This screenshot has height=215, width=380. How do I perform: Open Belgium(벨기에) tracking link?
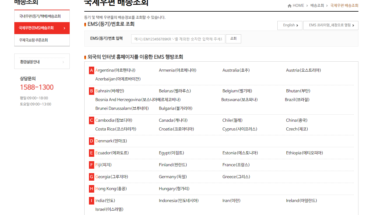[237, 91]
